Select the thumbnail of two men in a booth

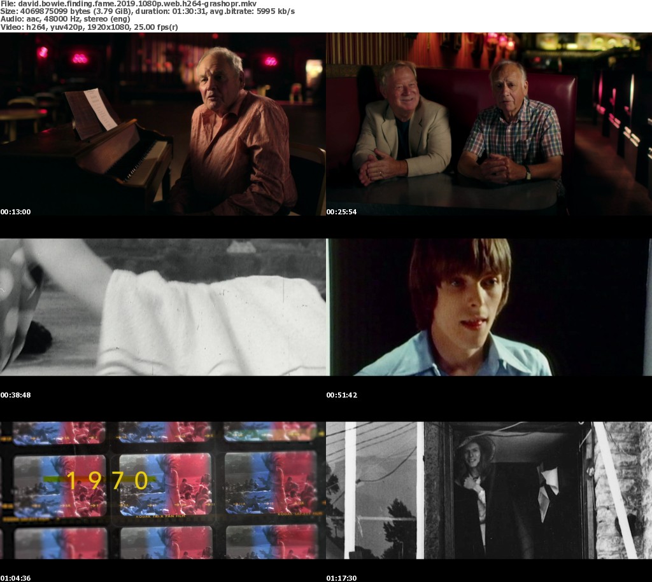pos(489,124)
